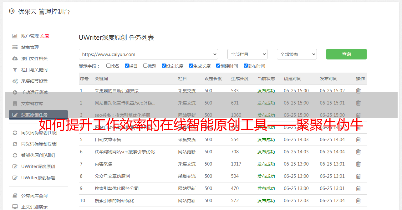Click the refresh icon for 同义词伪原创[1版]
This screenshot has height=210, width=402.
point(15,133)
